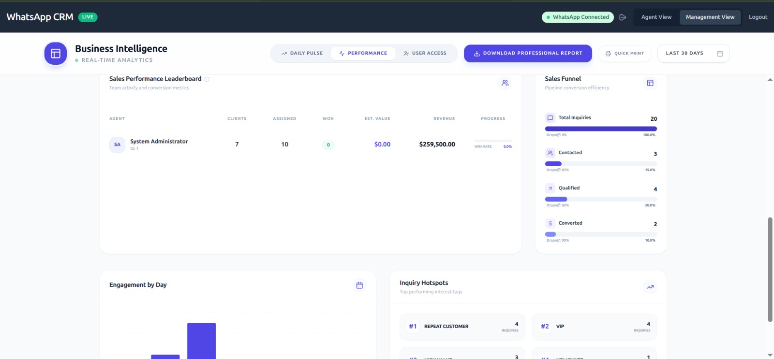Click the logout arrow icon beside WhatsApp Connected

pyautogui.click(x=623, y=17)
